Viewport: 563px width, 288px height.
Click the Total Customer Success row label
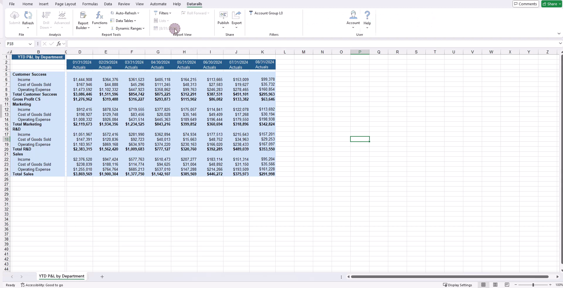coord(35,94)
